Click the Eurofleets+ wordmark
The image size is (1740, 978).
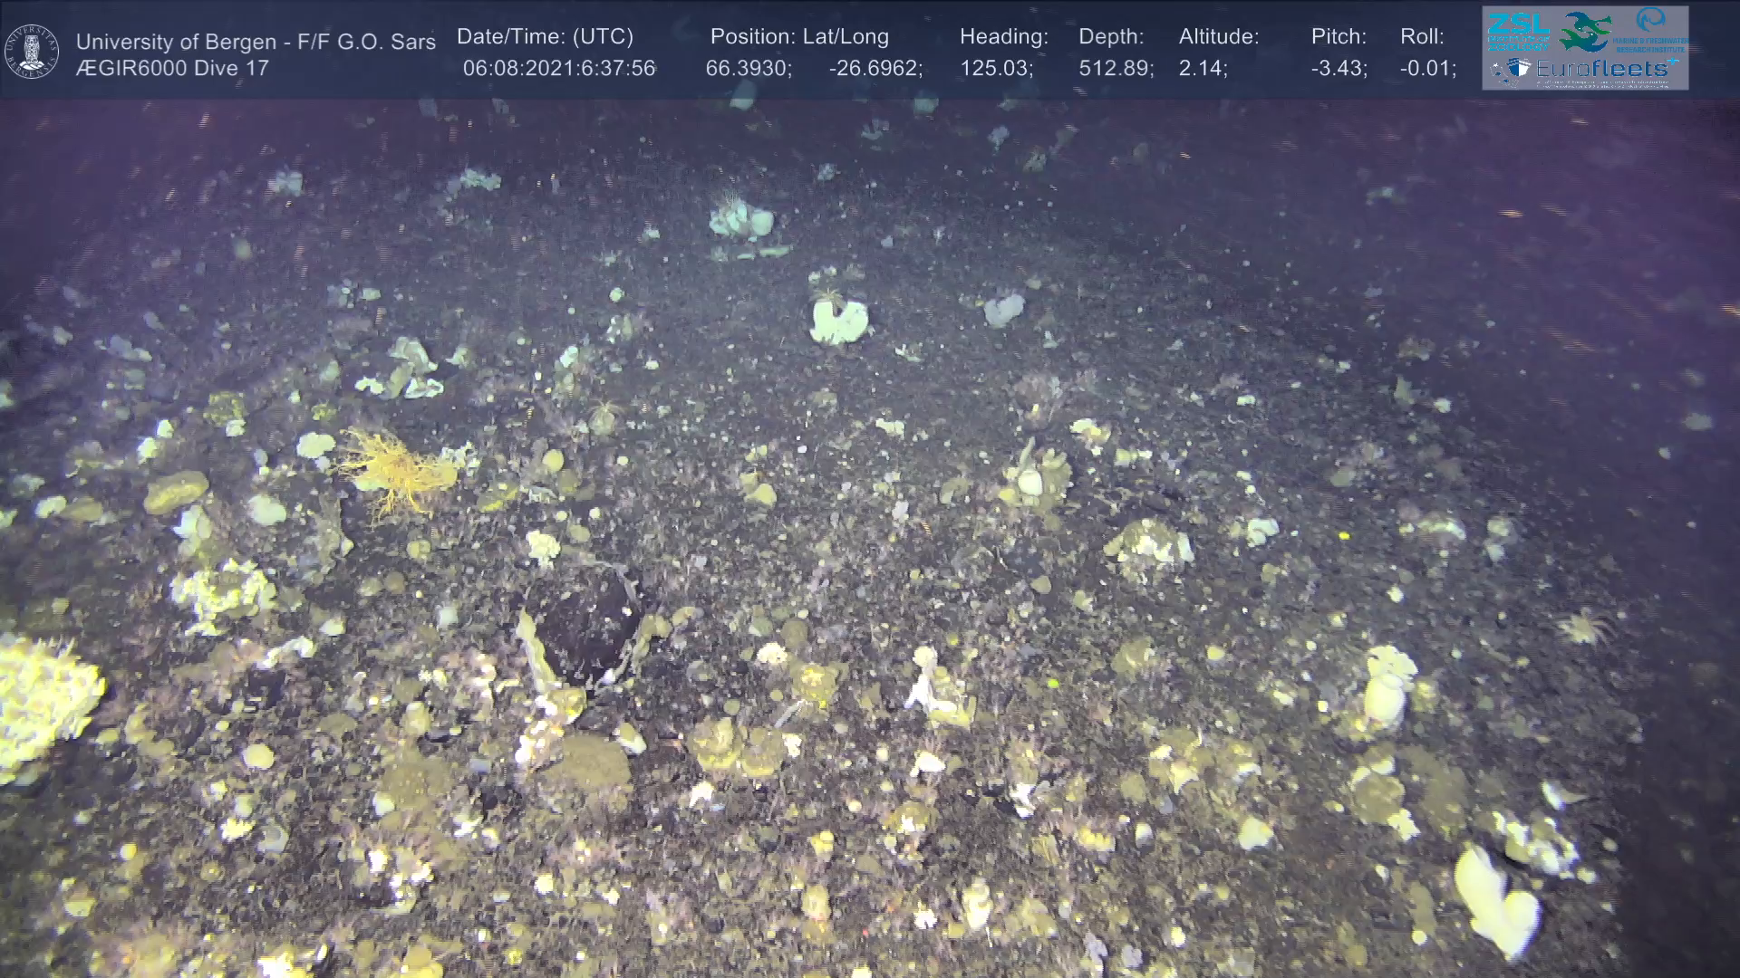[x=1602, y=69]
